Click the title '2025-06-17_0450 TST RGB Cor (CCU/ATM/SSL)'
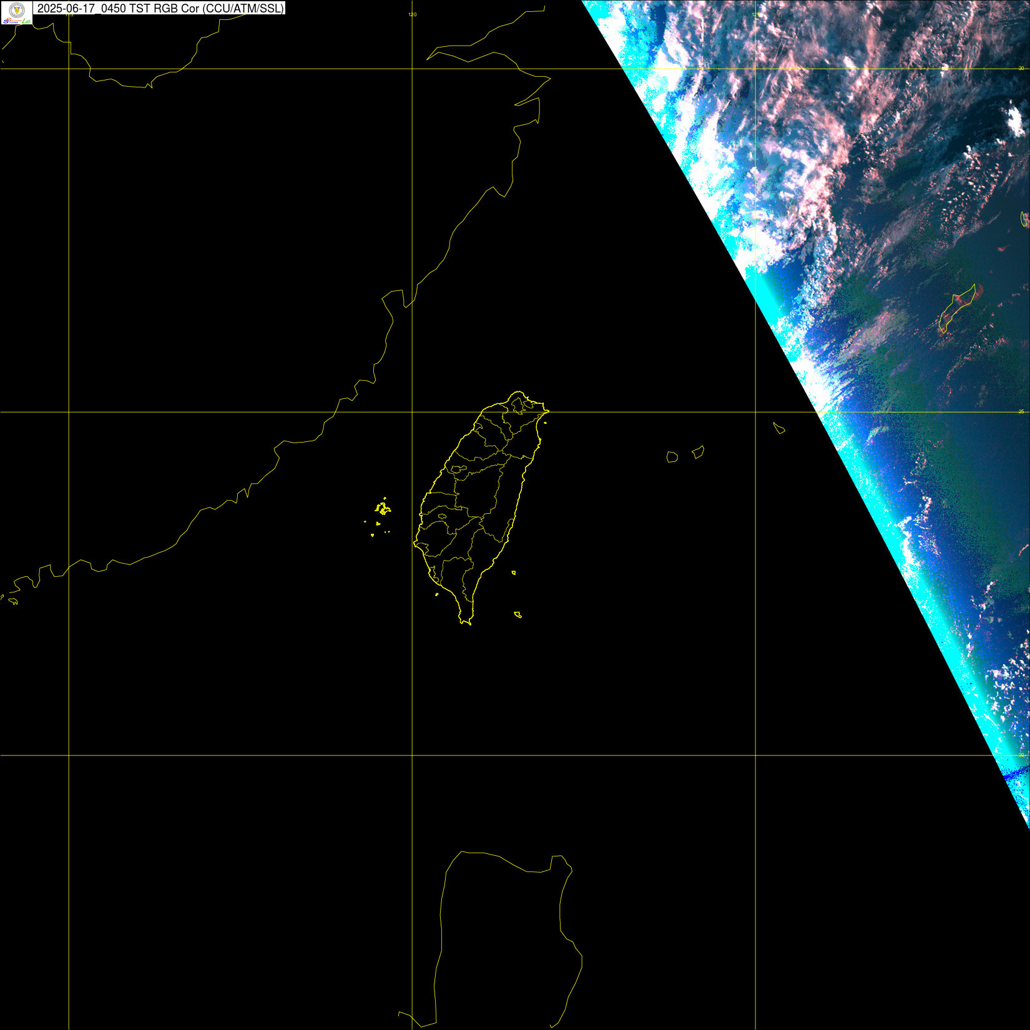The height and width of the screenshot is (1030, 1030). tap(160, 8)
